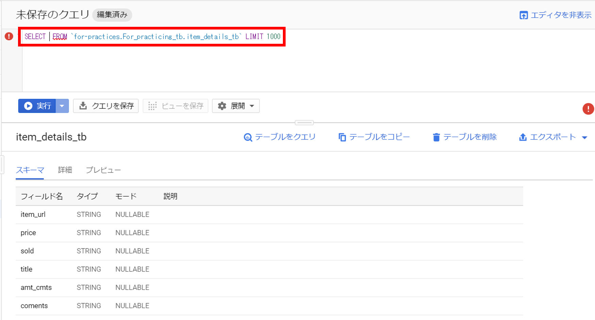
Task: Click the error indicator beside the SQL editor
Action: [8, 36]
